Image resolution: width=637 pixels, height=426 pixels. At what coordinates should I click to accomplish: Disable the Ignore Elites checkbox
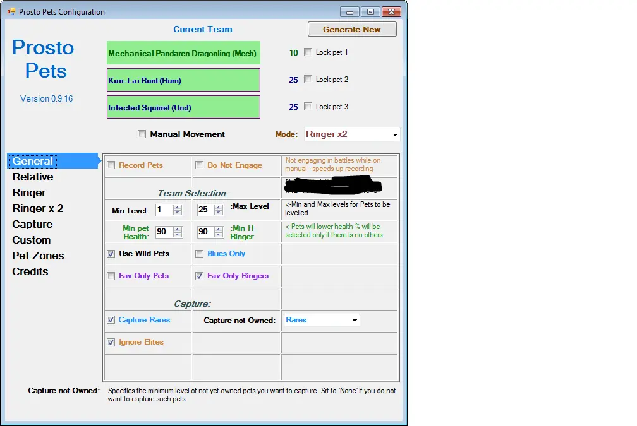(x=111, y=342)
